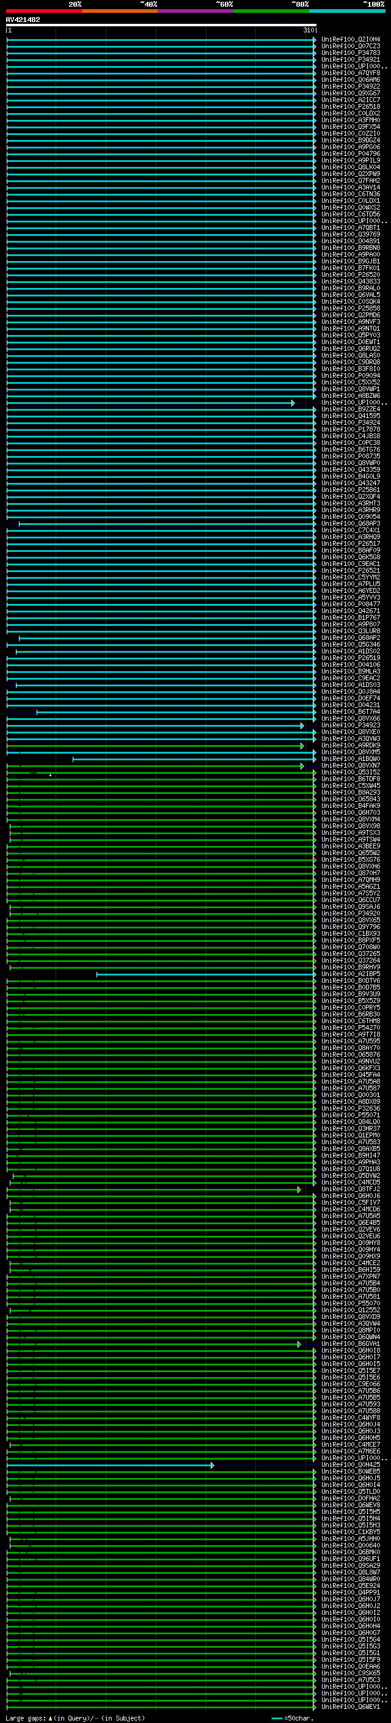
Task: Click the UniRef100_A3BEE9 label
Action: (351, 846)
